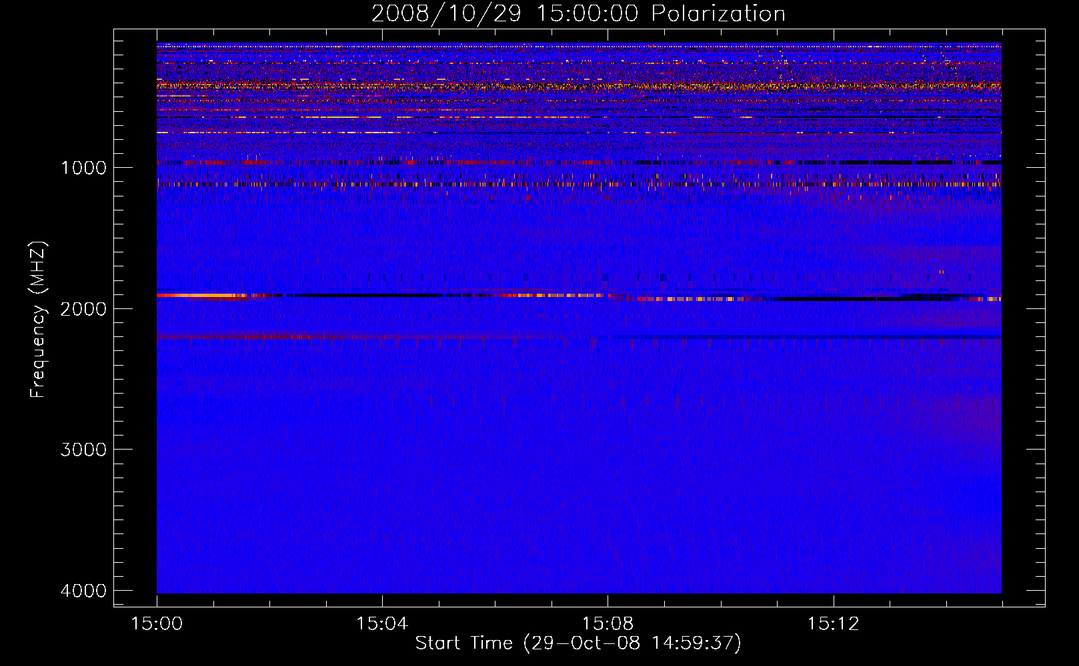Click the plot title "2008/10/29 15:00:00 Polarization"
1079x666 pixels.
click(x=578, y=13)
